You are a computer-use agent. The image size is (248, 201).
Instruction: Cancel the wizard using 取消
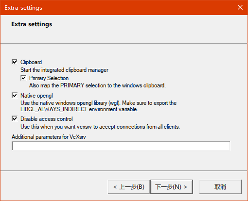pos(220,187)
